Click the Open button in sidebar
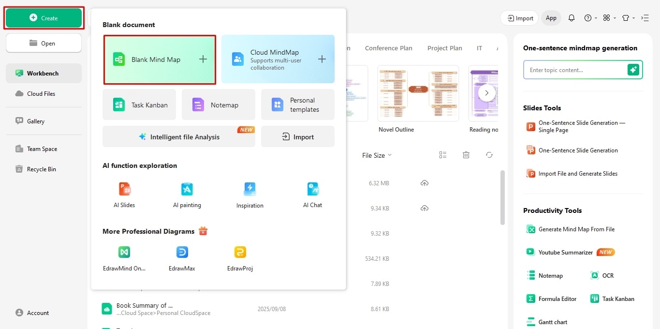The height and width of the screenshot is (329, 660). (44, 43)
